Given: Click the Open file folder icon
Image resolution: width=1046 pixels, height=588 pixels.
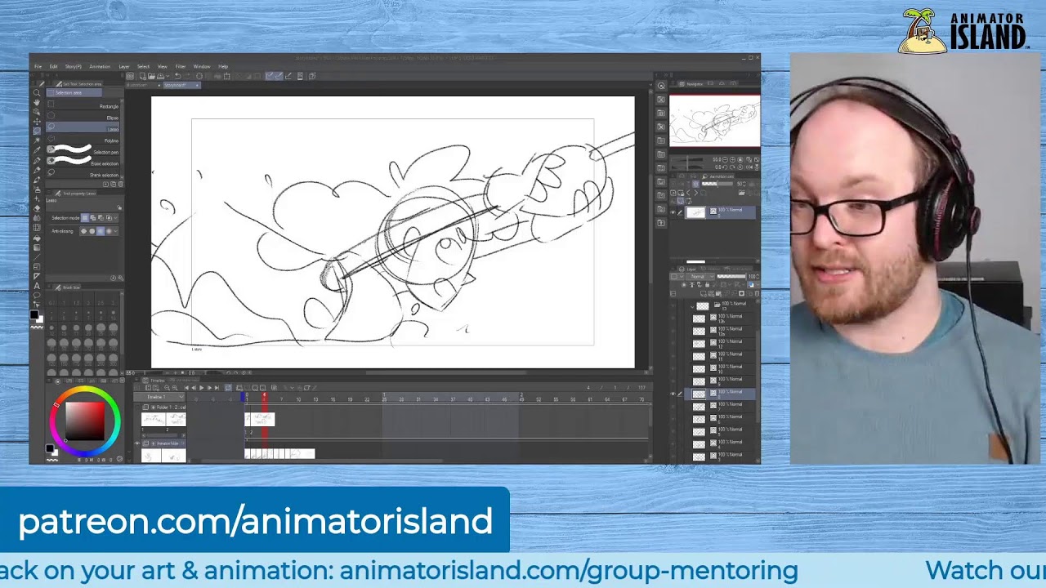Looking at the screenshot, I should pos(153,76).
